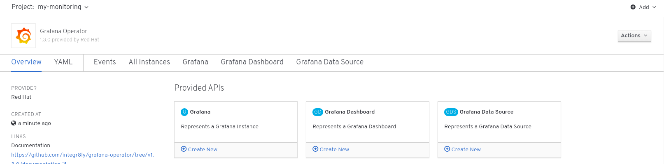Open the Project my-monitoring dropdown
Screen dimensions: 664x164
coord(63,7)
